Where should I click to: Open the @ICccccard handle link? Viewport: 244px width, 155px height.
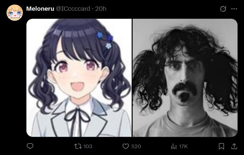click(73, 9)
